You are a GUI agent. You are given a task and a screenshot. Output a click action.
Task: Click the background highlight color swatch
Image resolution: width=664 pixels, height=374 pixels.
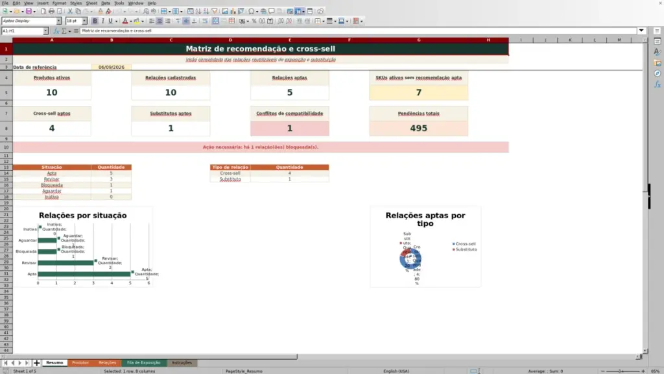point(137,21)
